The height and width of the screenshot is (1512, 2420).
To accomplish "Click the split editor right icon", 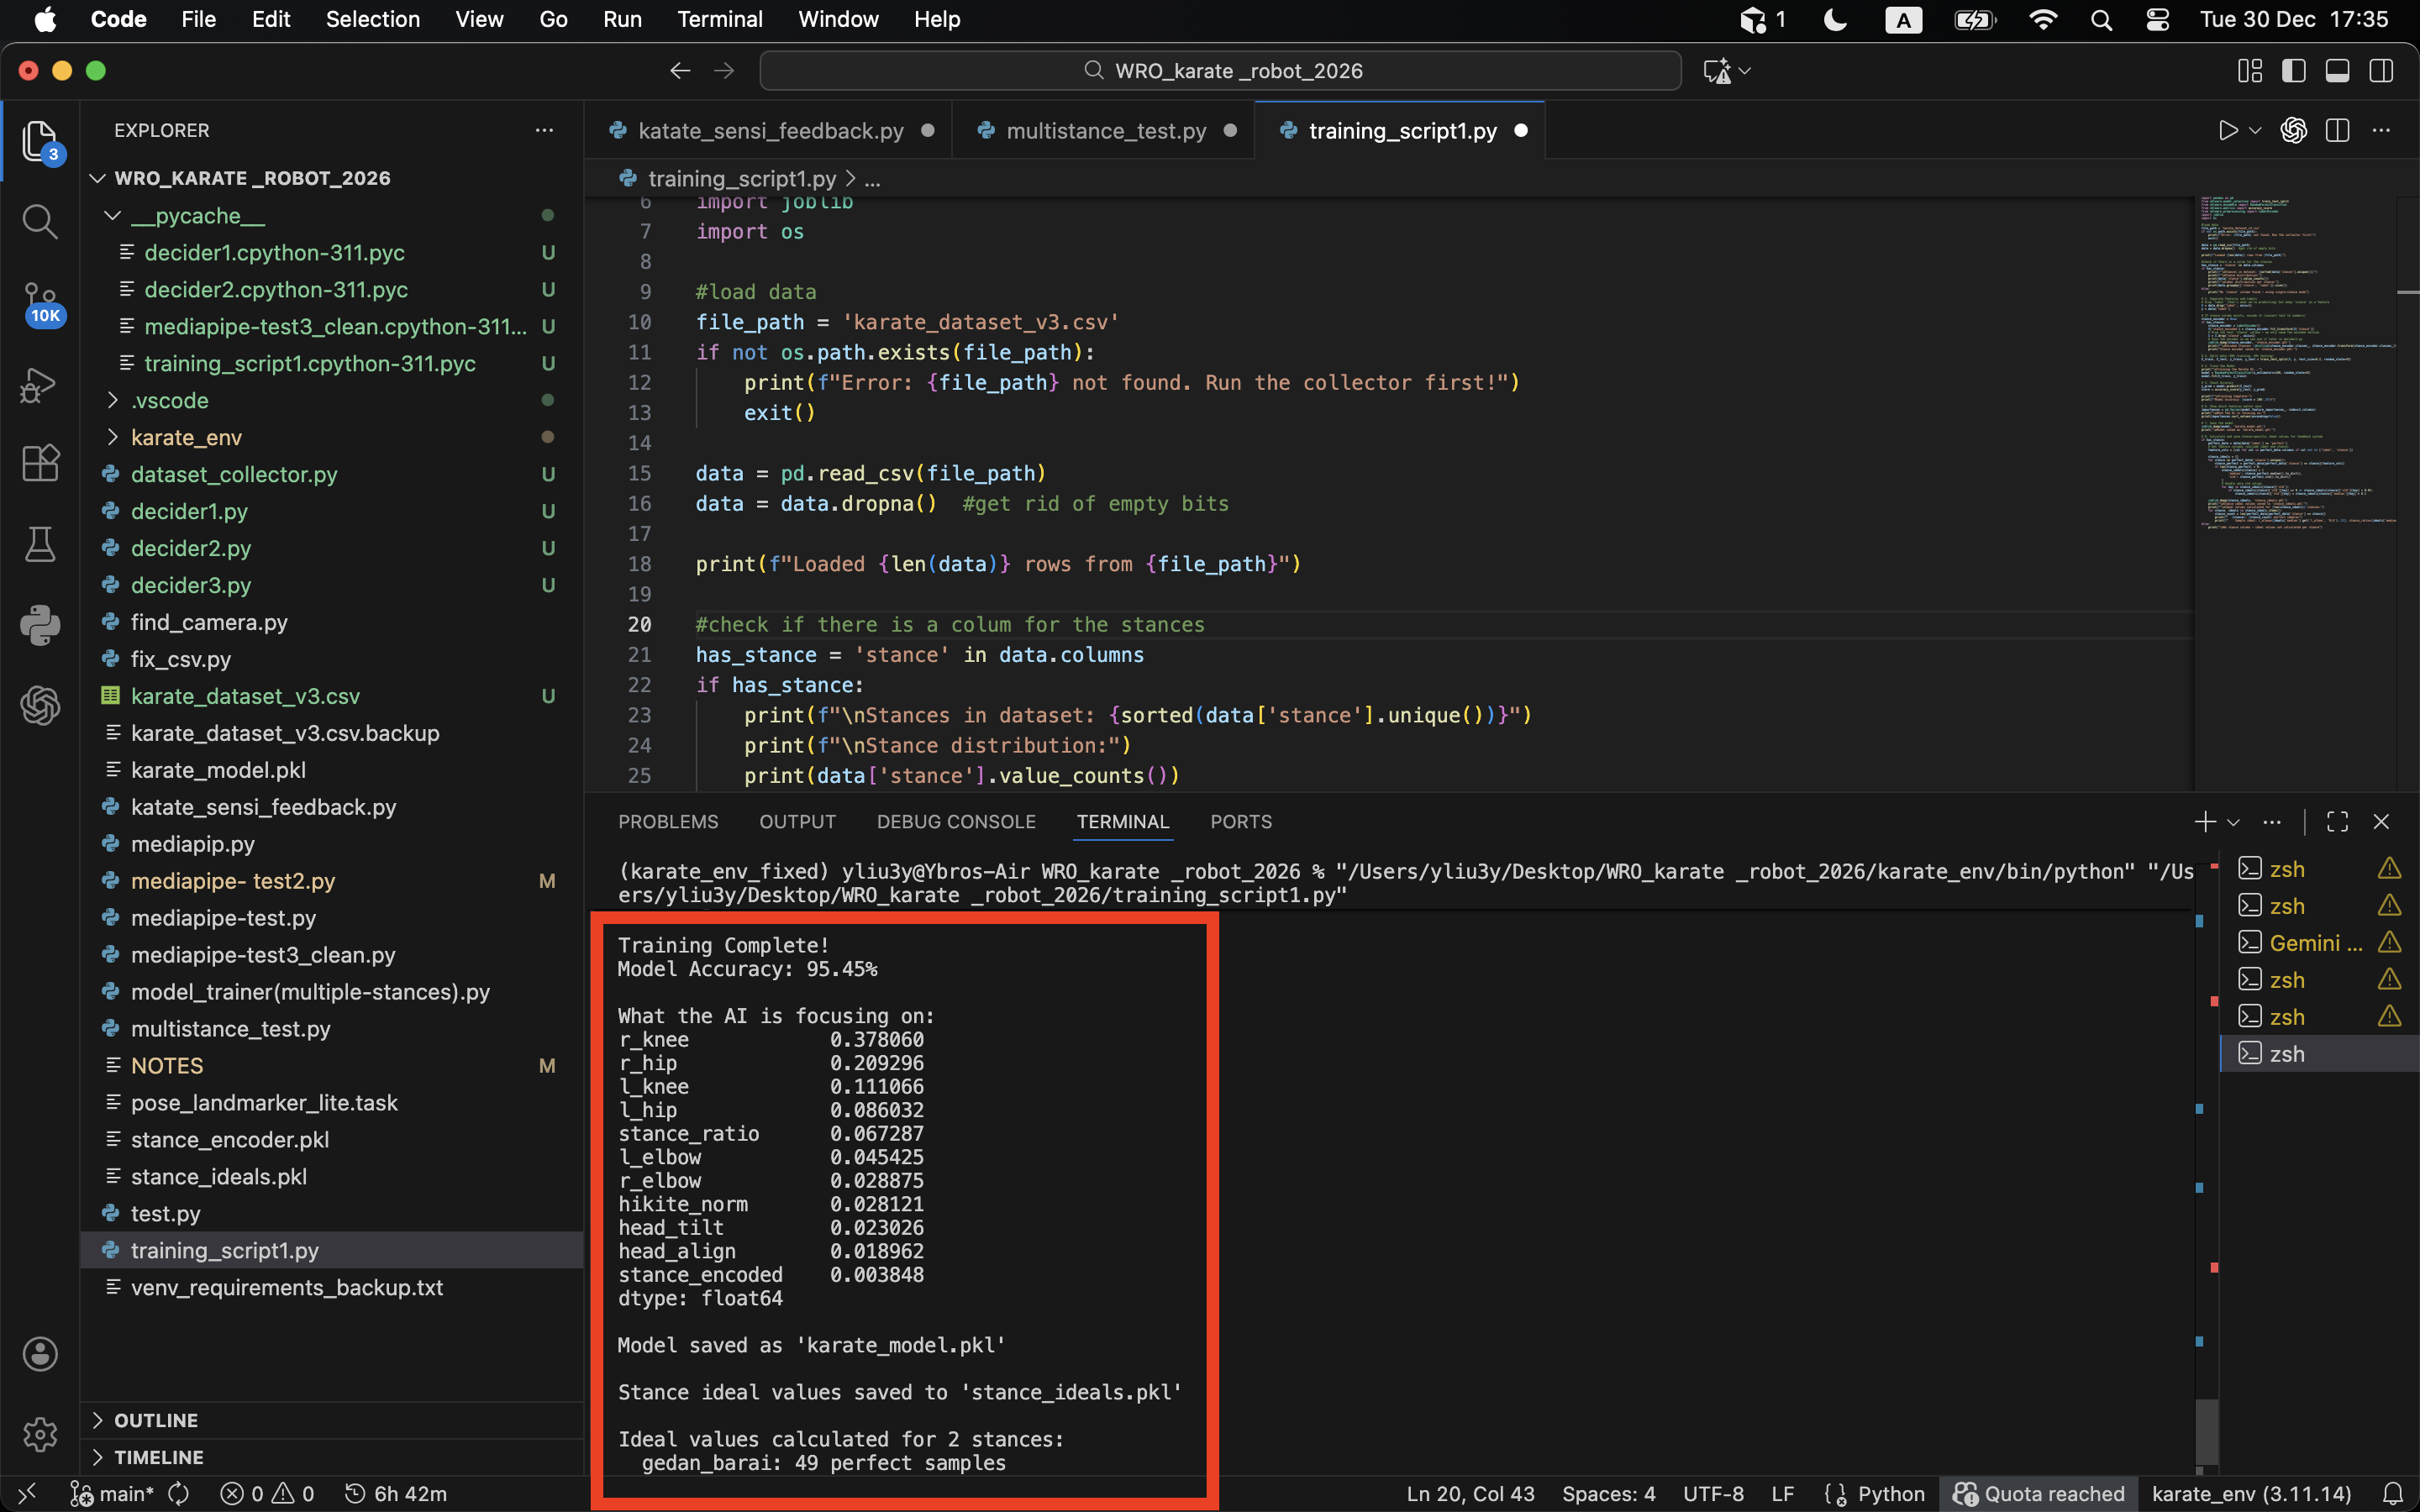I will (2337, 131).
